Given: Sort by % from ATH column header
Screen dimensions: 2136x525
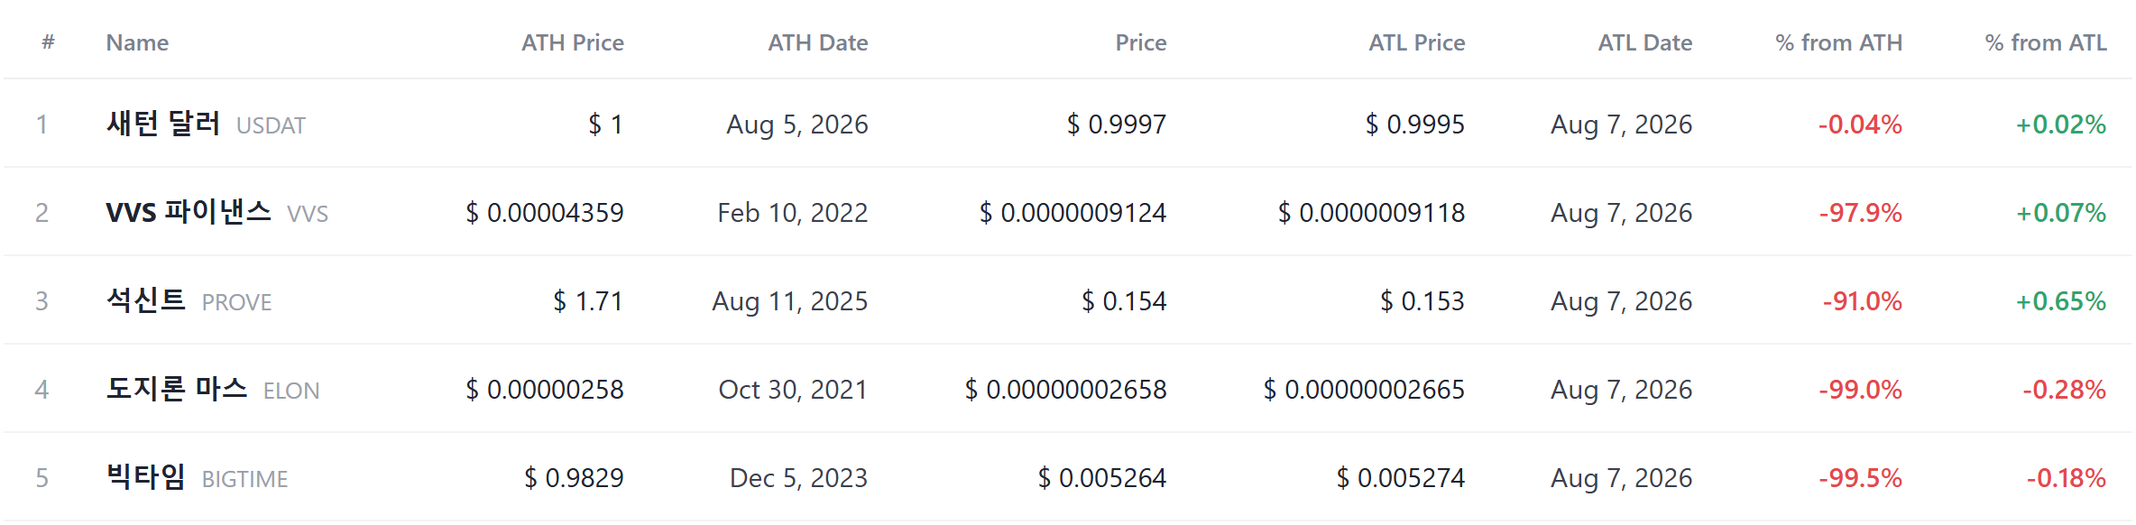Looking at the screenshot, I should point(1838,42).
